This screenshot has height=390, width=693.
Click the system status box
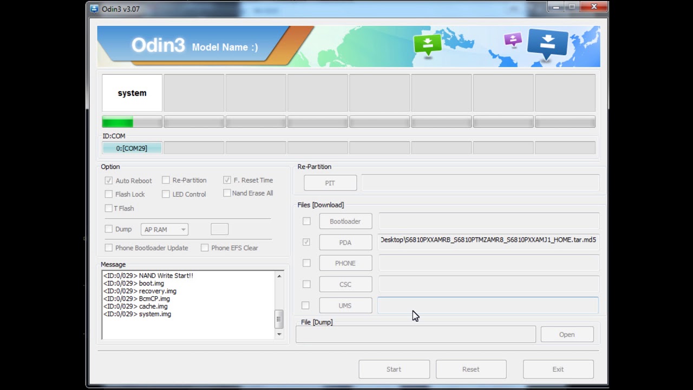[x=132, y=93]
